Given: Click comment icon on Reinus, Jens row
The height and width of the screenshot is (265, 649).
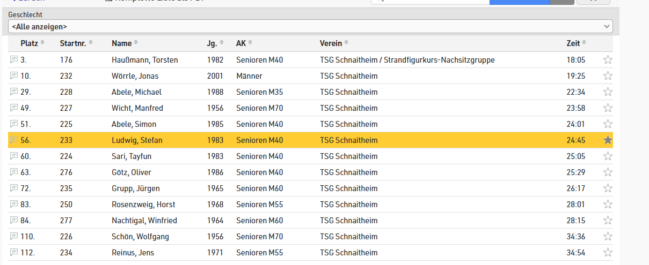Looking at the screenshot, I should click(x=14, y=253).
